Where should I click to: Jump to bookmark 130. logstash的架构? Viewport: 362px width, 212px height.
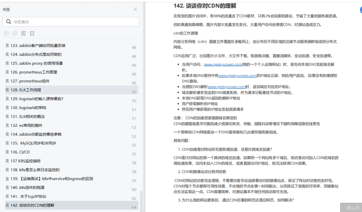click(72, 108)
